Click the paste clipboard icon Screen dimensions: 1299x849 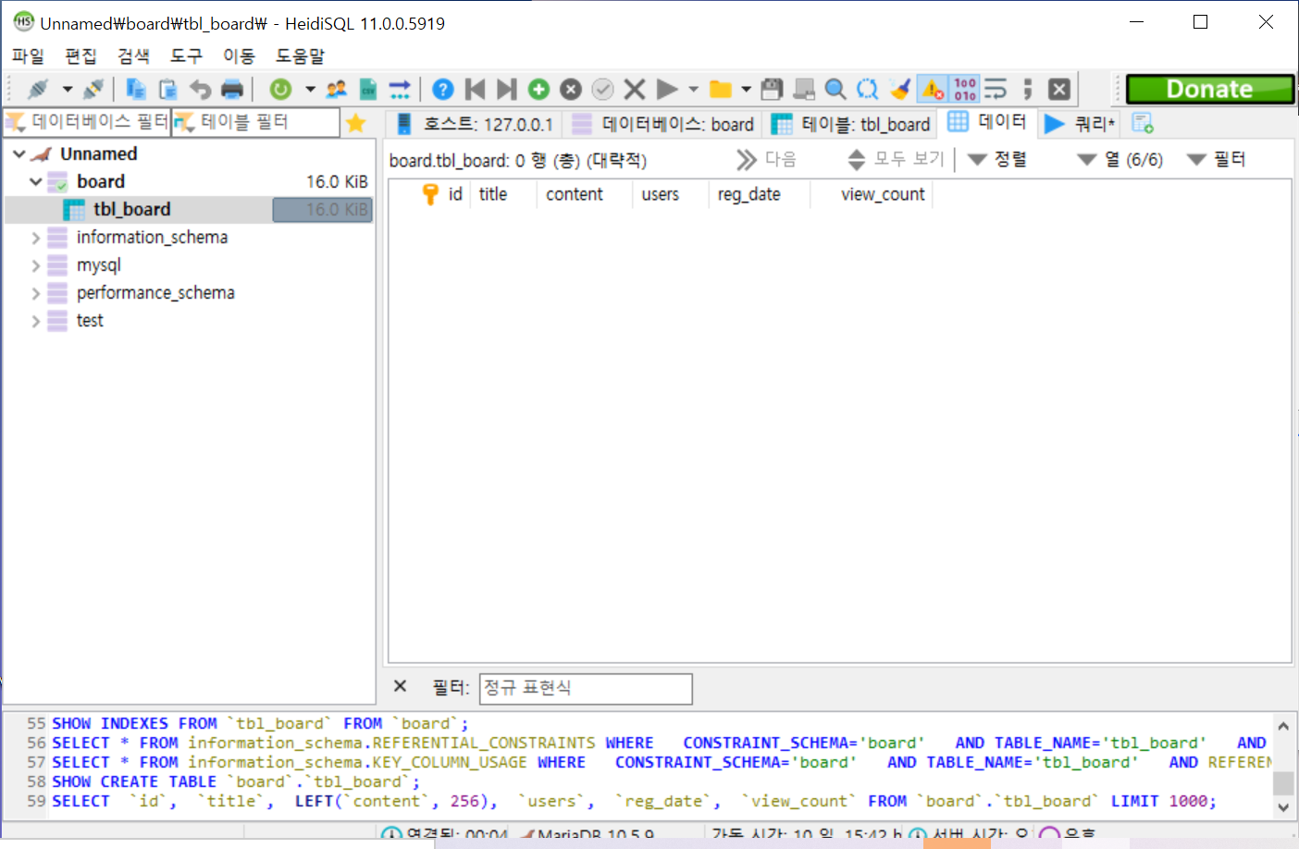click(x=167, y=89)
